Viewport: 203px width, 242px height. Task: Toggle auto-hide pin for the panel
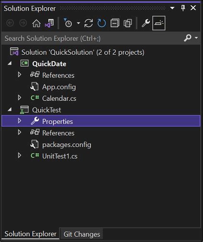tap(183, 8)
